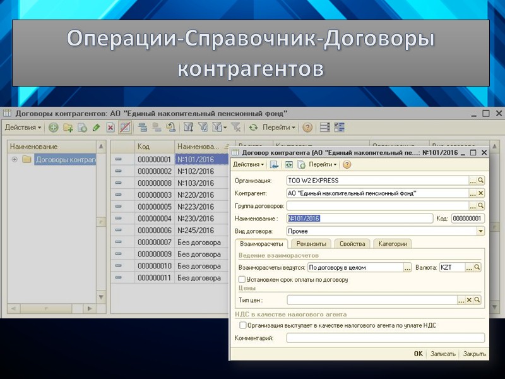The height and width of the screenshot is (379, 505).
Task: Click the tree panel scroll down arrow
Action: point(101,297)
